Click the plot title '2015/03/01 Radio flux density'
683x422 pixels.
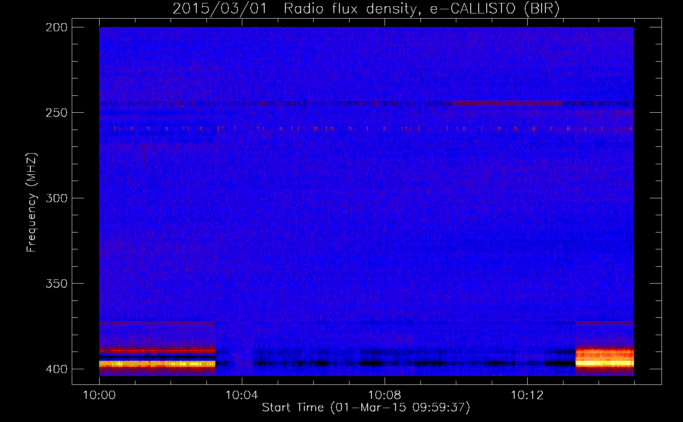point(366,8)
